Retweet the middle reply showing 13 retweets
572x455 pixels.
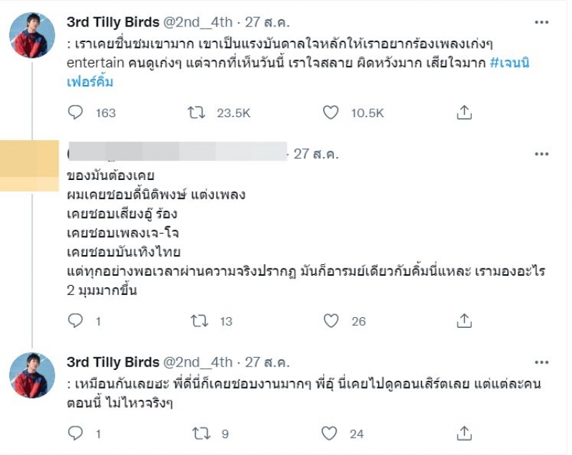click(199, 321)
